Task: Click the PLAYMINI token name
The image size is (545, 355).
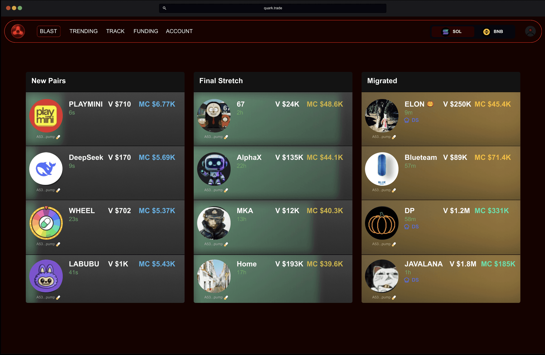Action: pos(86,104)
